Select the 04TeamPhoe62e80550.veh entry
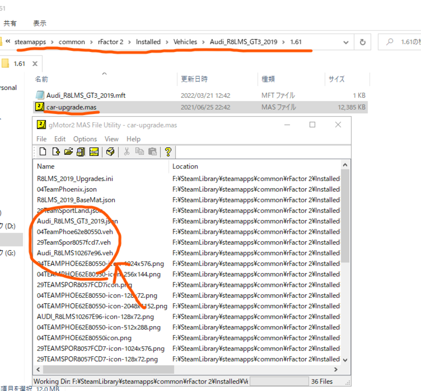This screenshot has width=421, height=391. pos(75,232)
